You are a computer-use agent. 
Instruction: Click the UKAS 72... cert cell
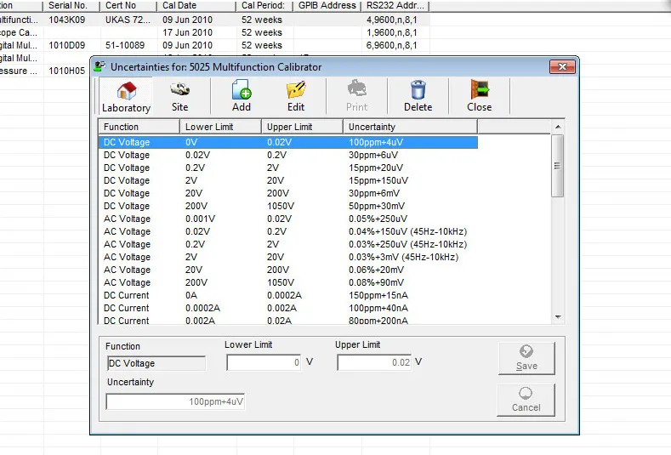(128, 20)
